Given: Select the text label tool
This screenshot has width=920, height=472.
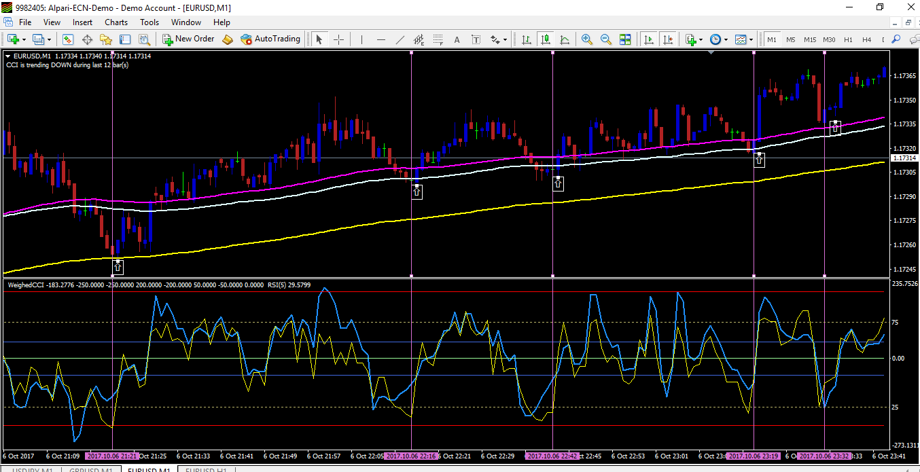Looking at the screenshot, I should (x=476, y=39).
